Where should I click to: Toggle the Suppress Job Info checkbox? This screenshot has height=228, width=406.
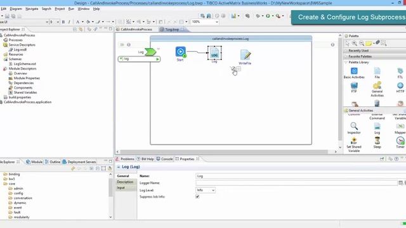tap(197, 196)
